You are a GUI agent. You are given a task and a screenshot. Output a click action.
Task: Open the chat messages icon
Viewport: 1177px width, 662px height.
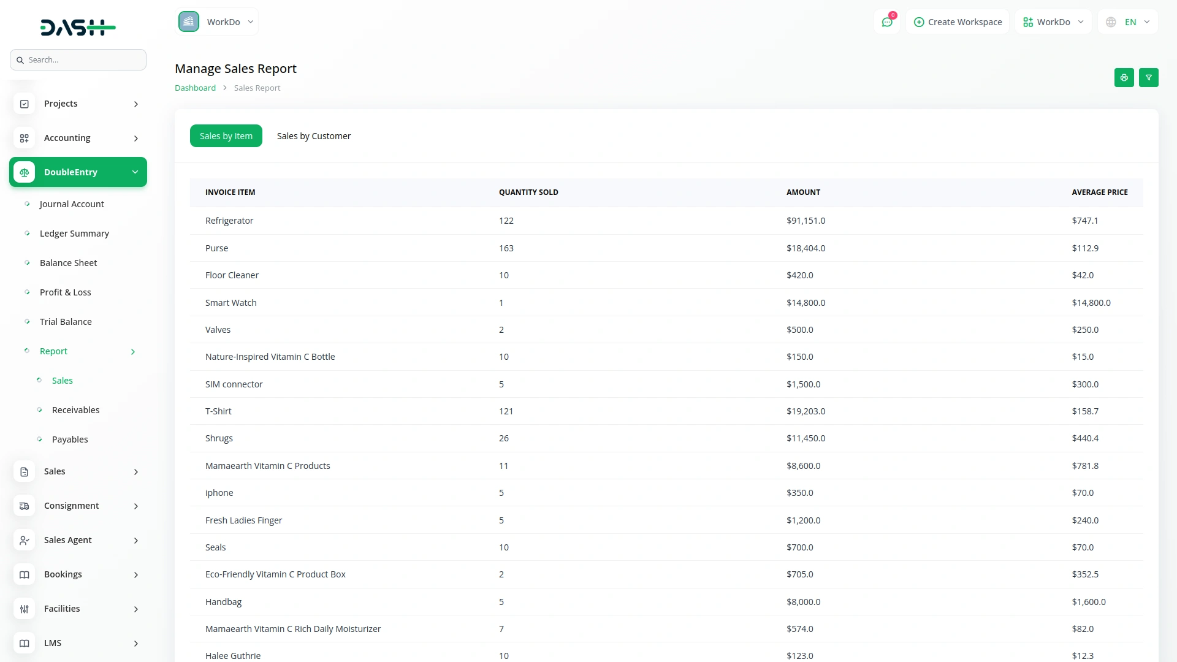click(886, 22)
